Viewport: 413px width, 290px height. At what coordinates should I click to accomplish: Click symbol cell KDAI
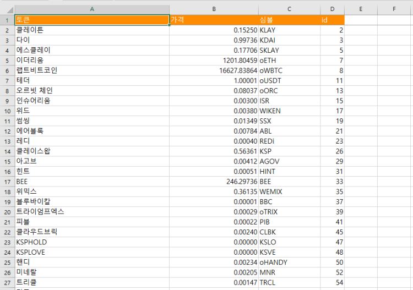tap(289, 40)
